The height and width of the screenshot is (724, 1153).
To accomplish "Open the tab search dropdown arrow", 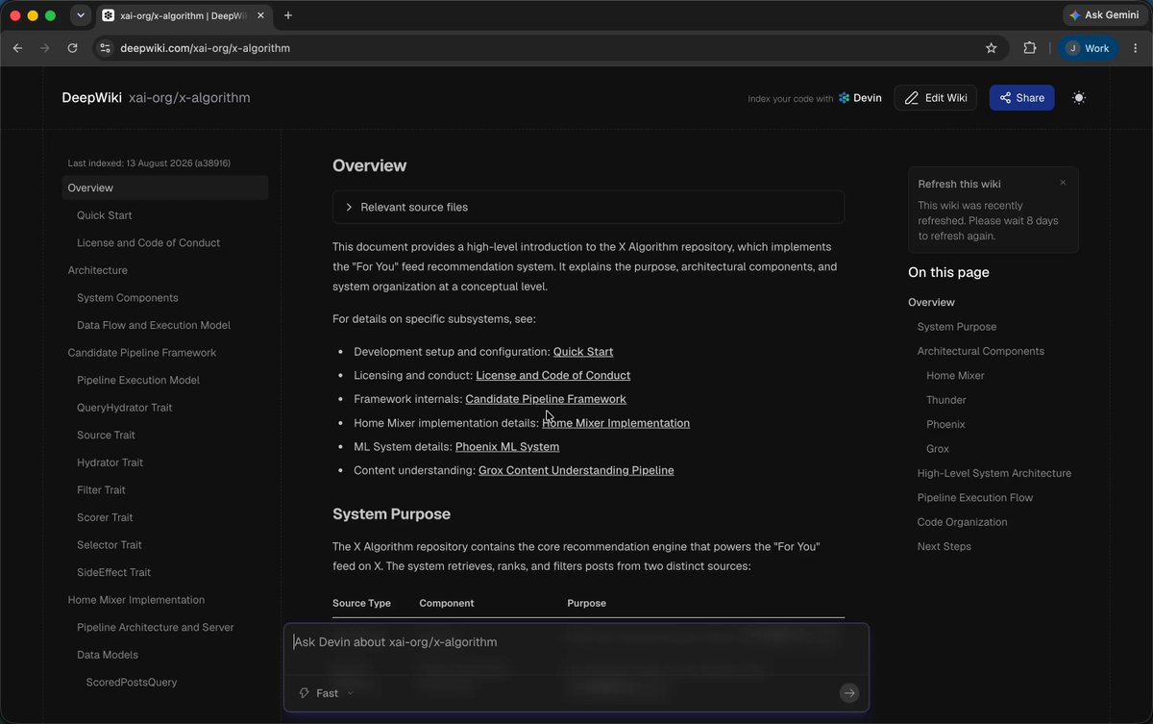I will point(81,15).
